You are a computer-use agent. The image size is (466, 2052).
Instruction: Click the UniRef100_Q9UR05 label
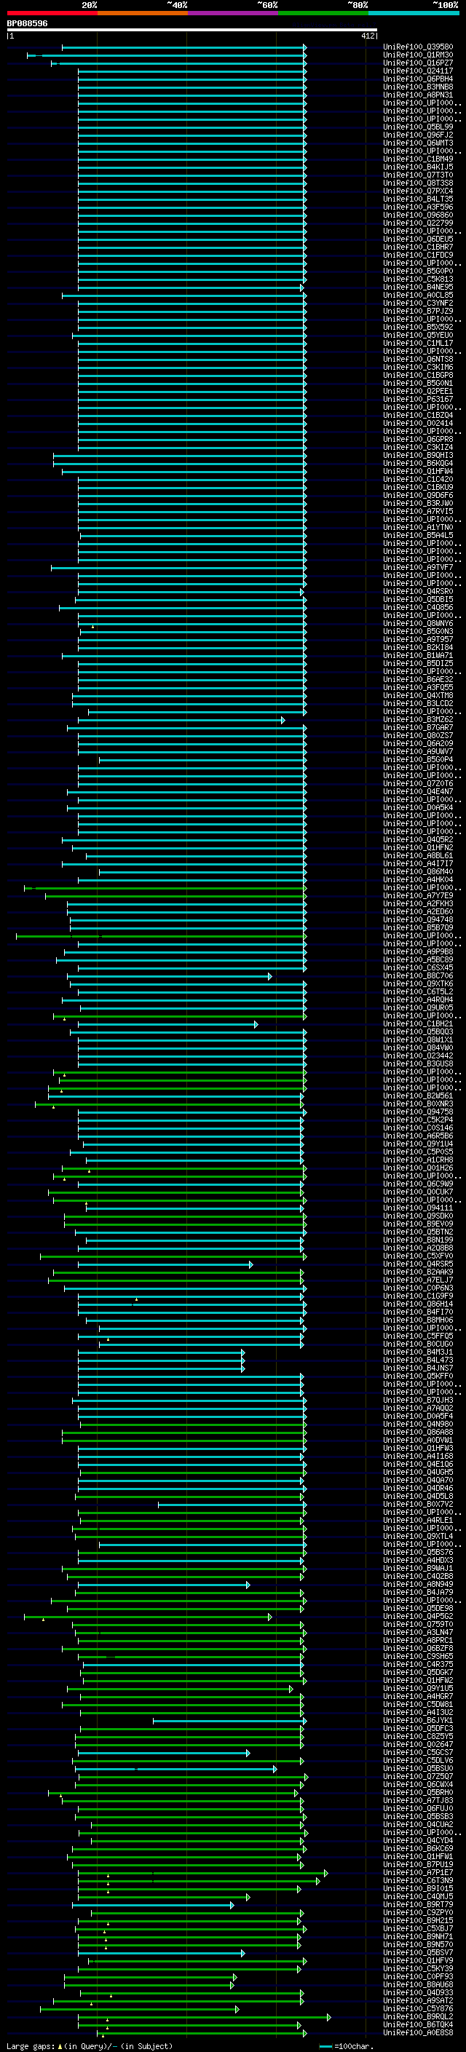coord(418,1007)
